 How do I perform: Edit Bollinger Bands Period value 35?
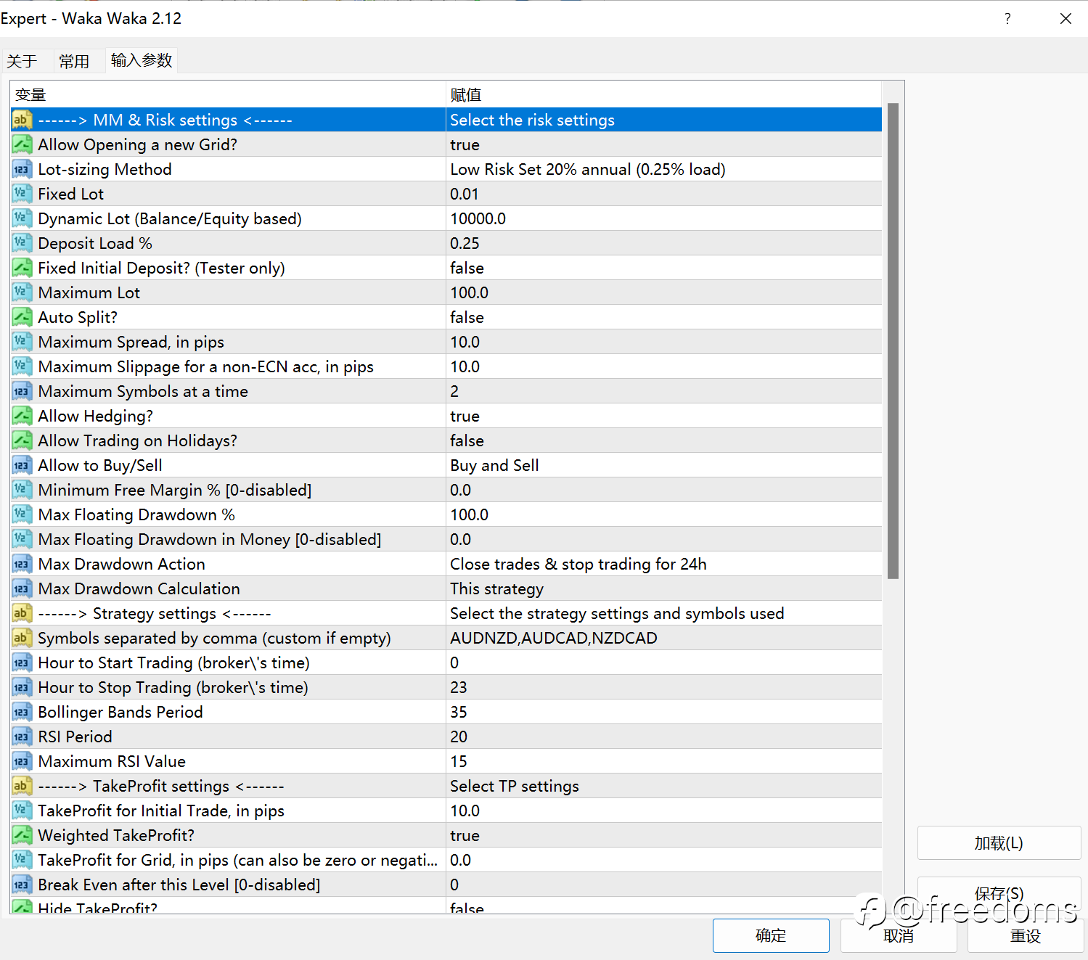click(664, 712)
